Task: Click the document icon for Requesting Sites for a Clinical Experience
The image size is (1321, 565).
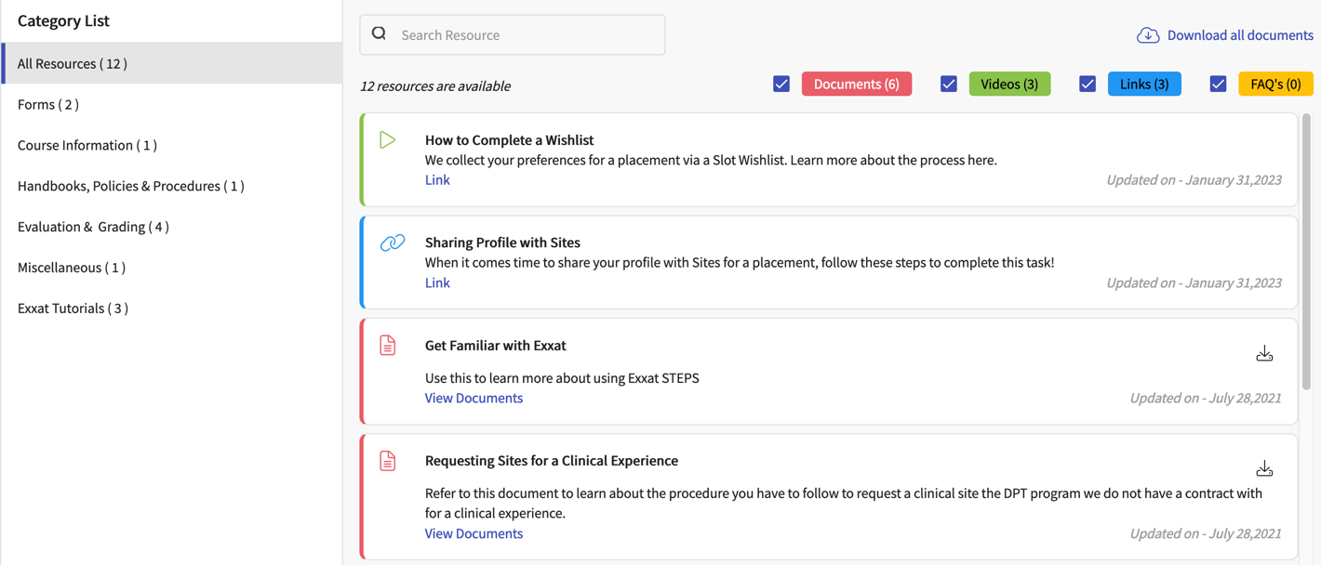Action: pyautogui.click(x=388, y=460)
